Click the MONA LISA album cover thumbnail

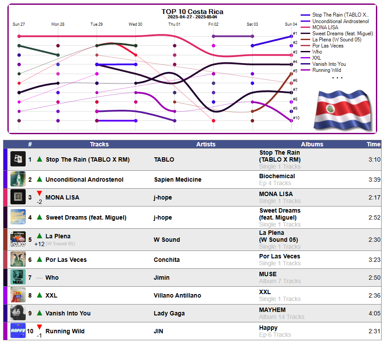coord(18,197)
